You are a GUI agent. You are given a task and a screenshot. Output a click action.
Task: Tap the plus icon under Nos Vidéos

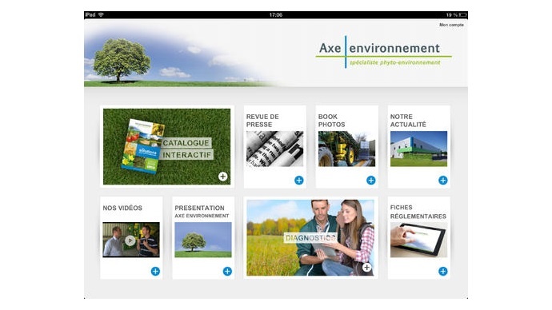pyautogui.click(x=155, y=272)
